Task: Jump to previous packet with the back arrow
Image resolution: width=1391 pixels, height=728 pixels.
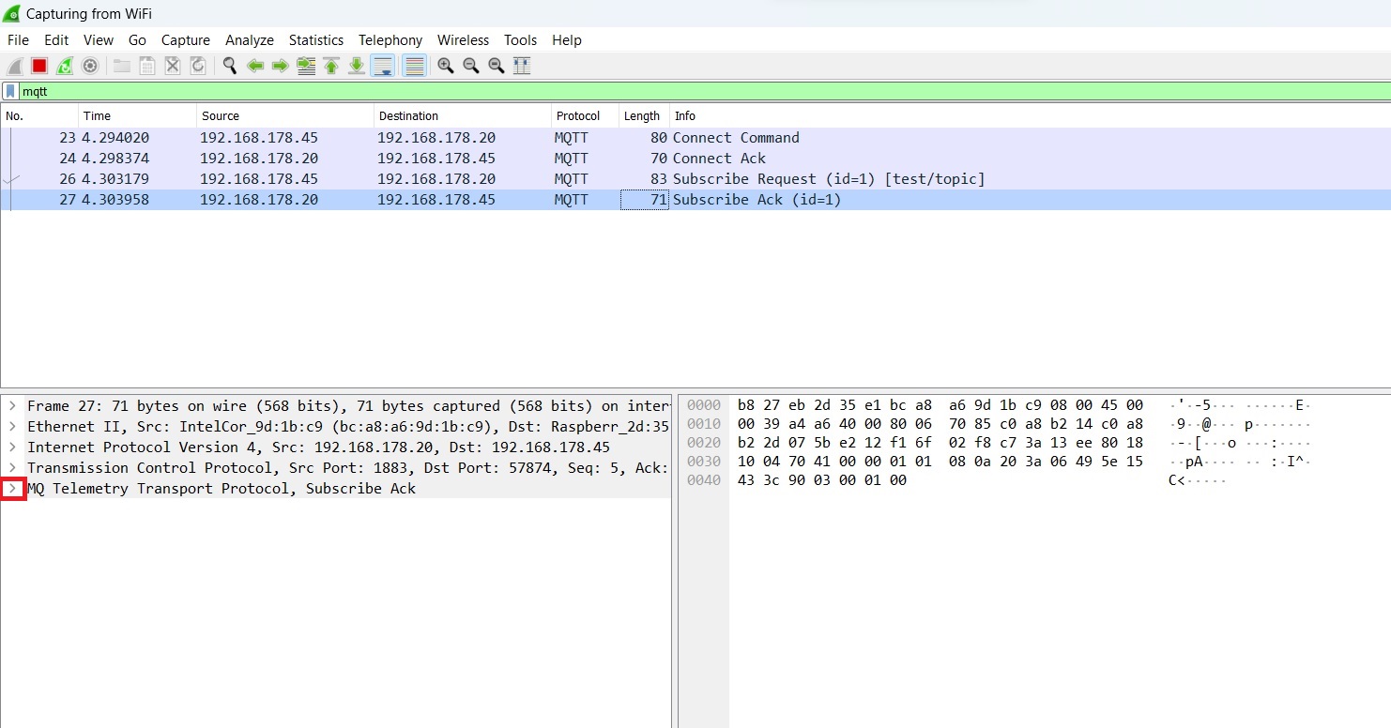Action: coord(255,65)
